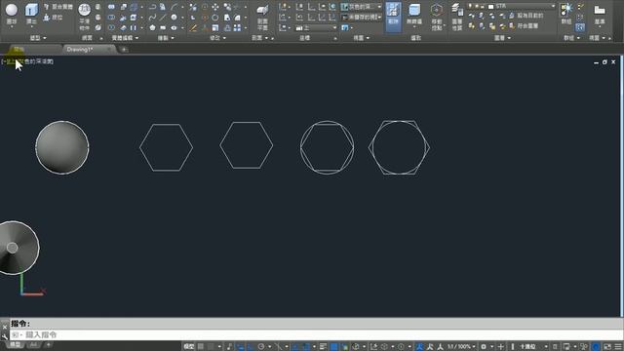
Task: Open the STR layer dropdown list
Action: tap(511, 6)
